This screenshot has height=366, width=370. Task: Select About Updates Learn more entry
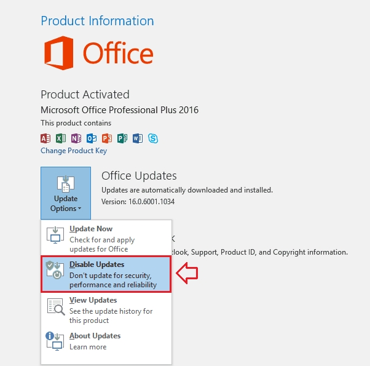pos(106,341)
